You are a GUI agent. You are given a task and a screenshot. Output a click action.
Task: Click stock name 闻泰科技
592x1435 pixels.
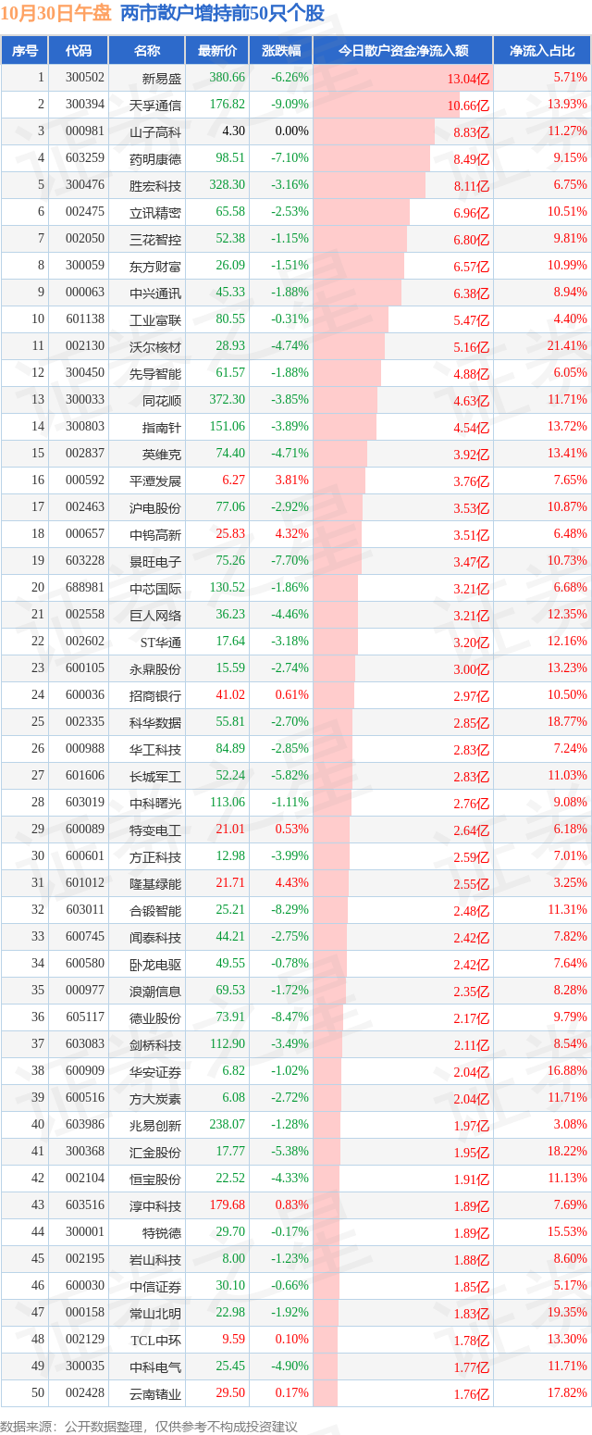pos(155,938)
